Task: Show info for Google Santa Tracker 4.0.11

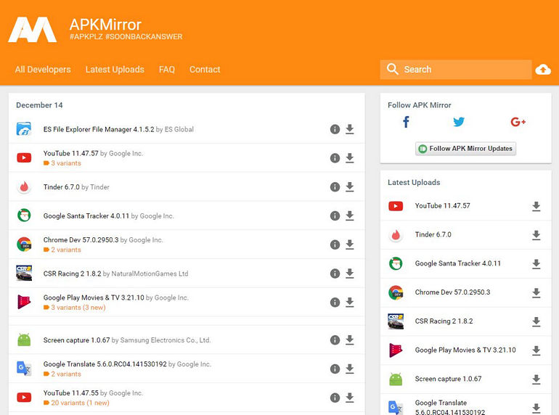Action: [x=335, y=215]
